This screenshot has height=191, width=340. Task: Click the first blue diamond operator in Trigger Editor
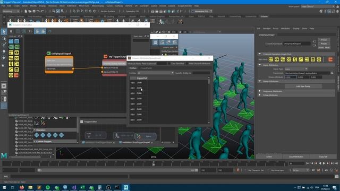tap(37, 135)
